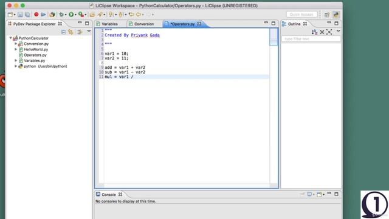Image resolution: width=389 pixels, height=219 pixels.
Task: Open the Back navigation history dropdown
Action: coord(143,15)
